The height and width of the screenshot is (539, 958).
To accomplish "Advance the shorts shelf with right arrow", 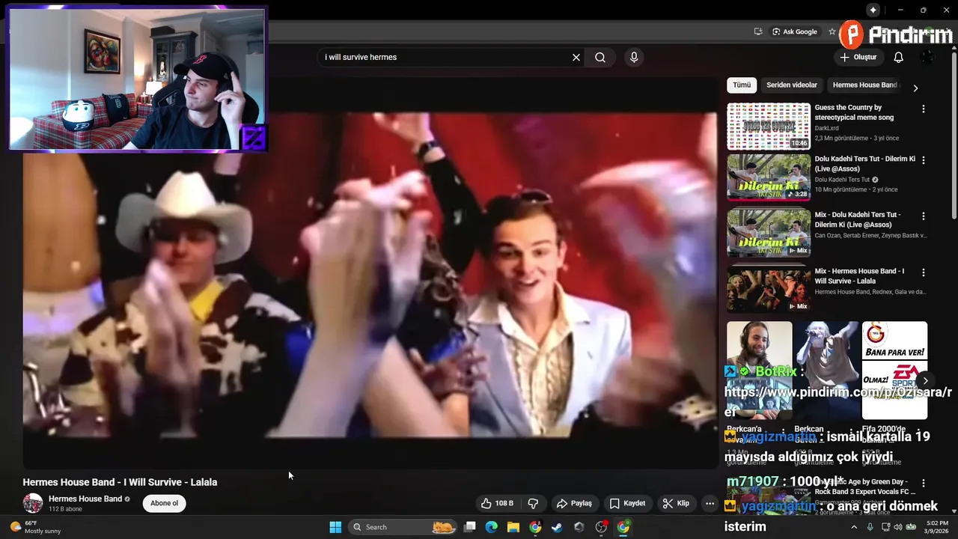I will (x=926, y=381).
